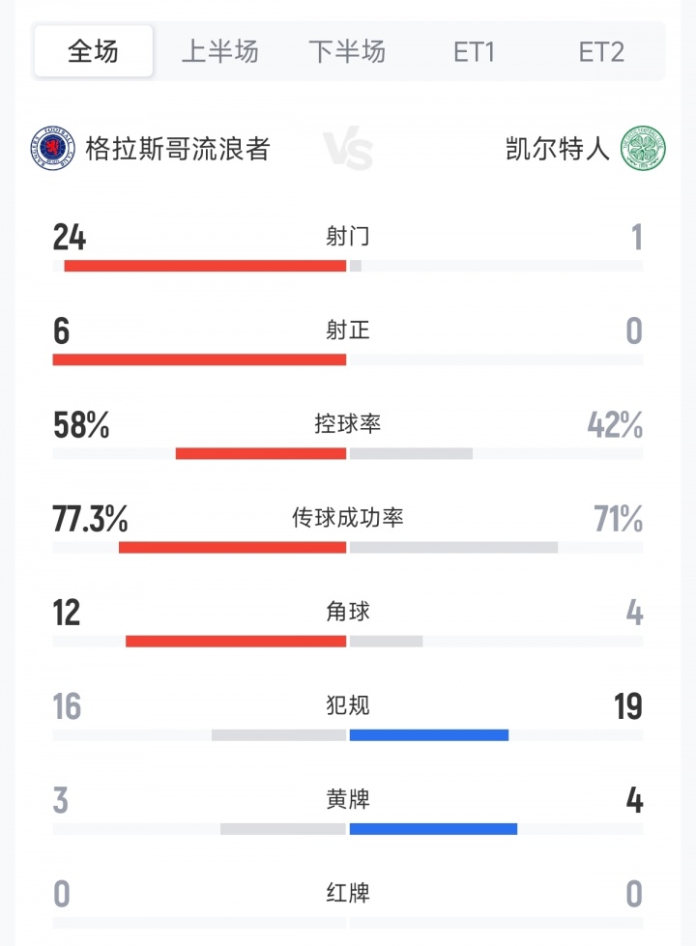Tap the 格拉斯哥流浪者 team name
The image size is (696, 946).
(x=178, y=149)
